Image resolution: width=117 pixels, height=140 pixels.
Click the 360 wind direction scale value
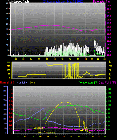9,62
